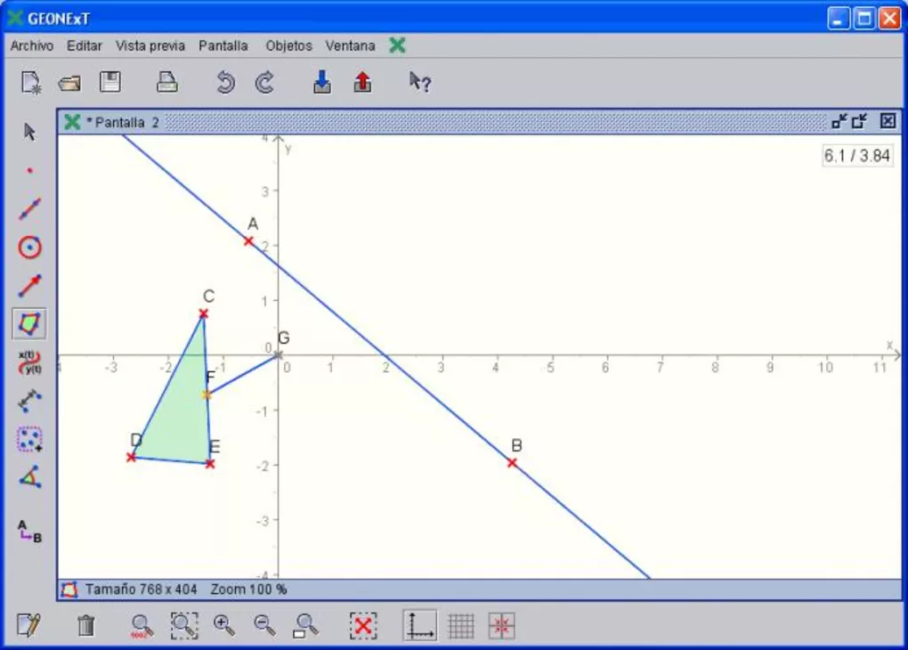The height and width of the screenshot is (650, 908).
Task: Open the Archivo menu
Action: (x=32, y=45)
